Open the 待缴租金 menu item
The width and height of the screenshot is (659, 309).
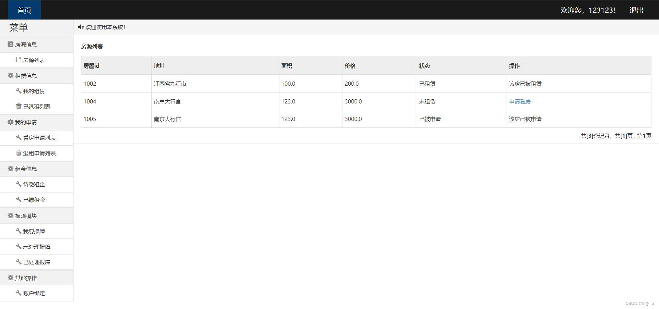[x=36, y=184]
